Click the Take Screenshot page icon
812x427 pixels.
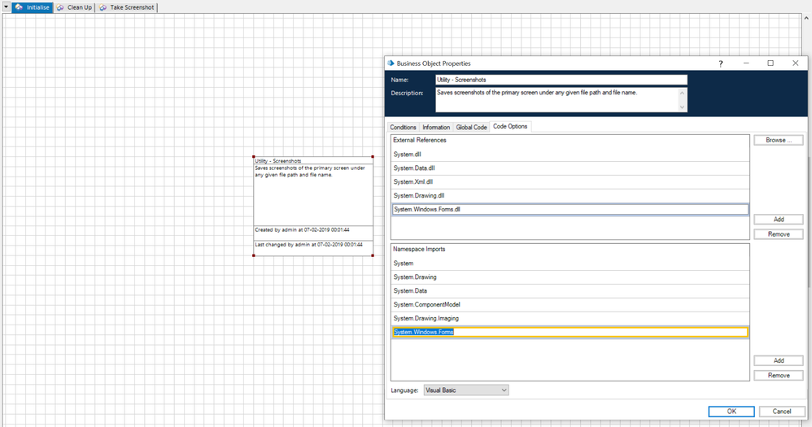[x=103, y=7]
